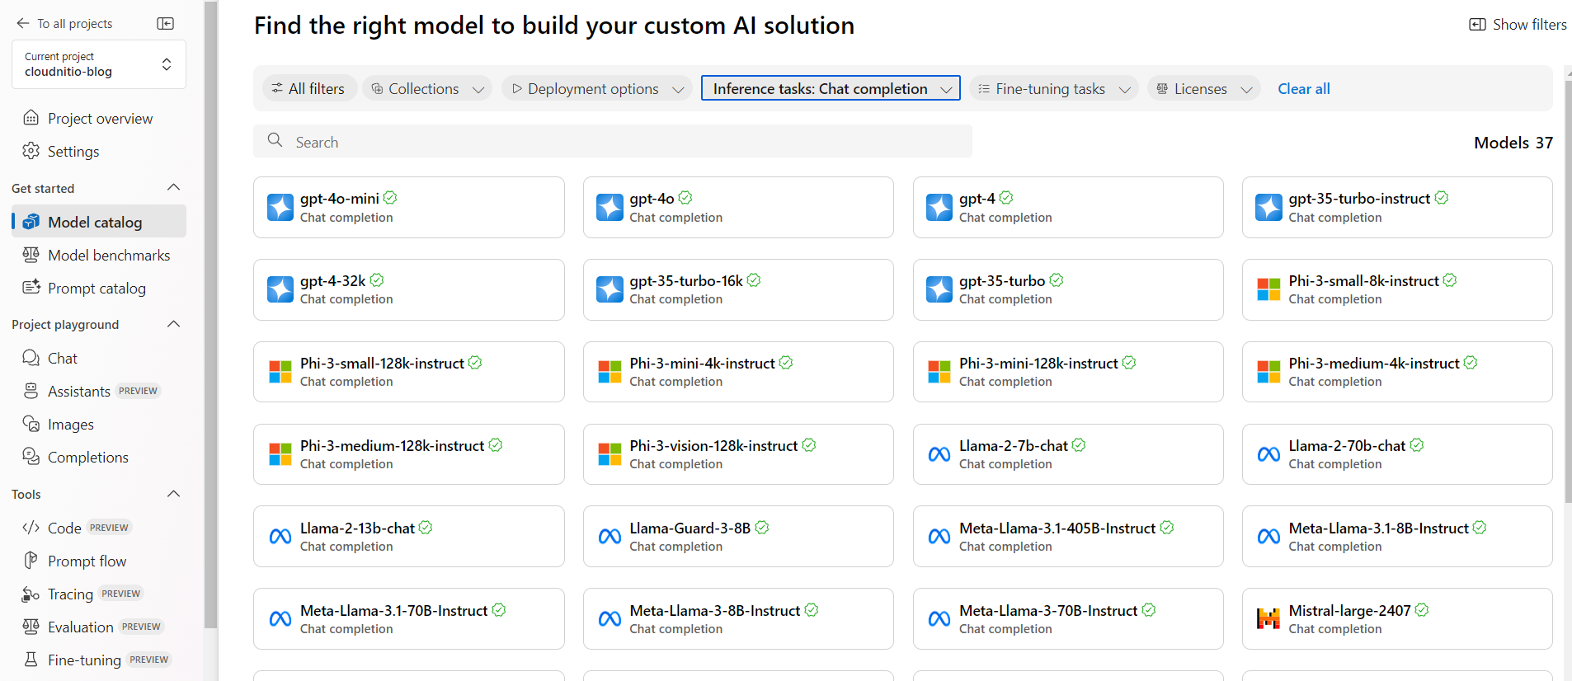1572x681 pixels.
Task: Open Model benchmarks in sidebar
Action: [x=99, y=255]
